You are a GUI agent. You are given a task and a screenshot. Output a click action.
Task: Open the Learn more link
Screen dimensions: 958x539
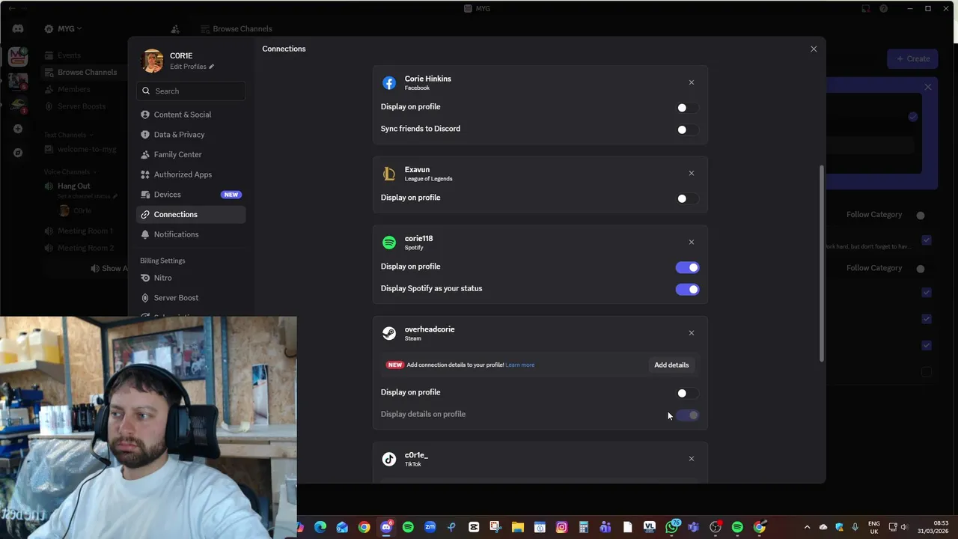520,365
